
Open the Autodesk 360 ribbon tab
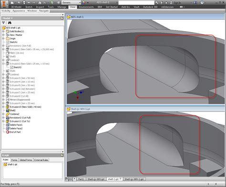[x=150, y=7]
